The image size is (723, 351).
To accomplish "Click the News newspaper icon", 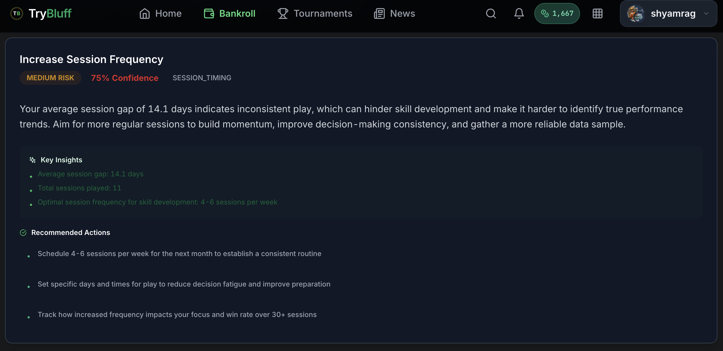I will [378, 13].
